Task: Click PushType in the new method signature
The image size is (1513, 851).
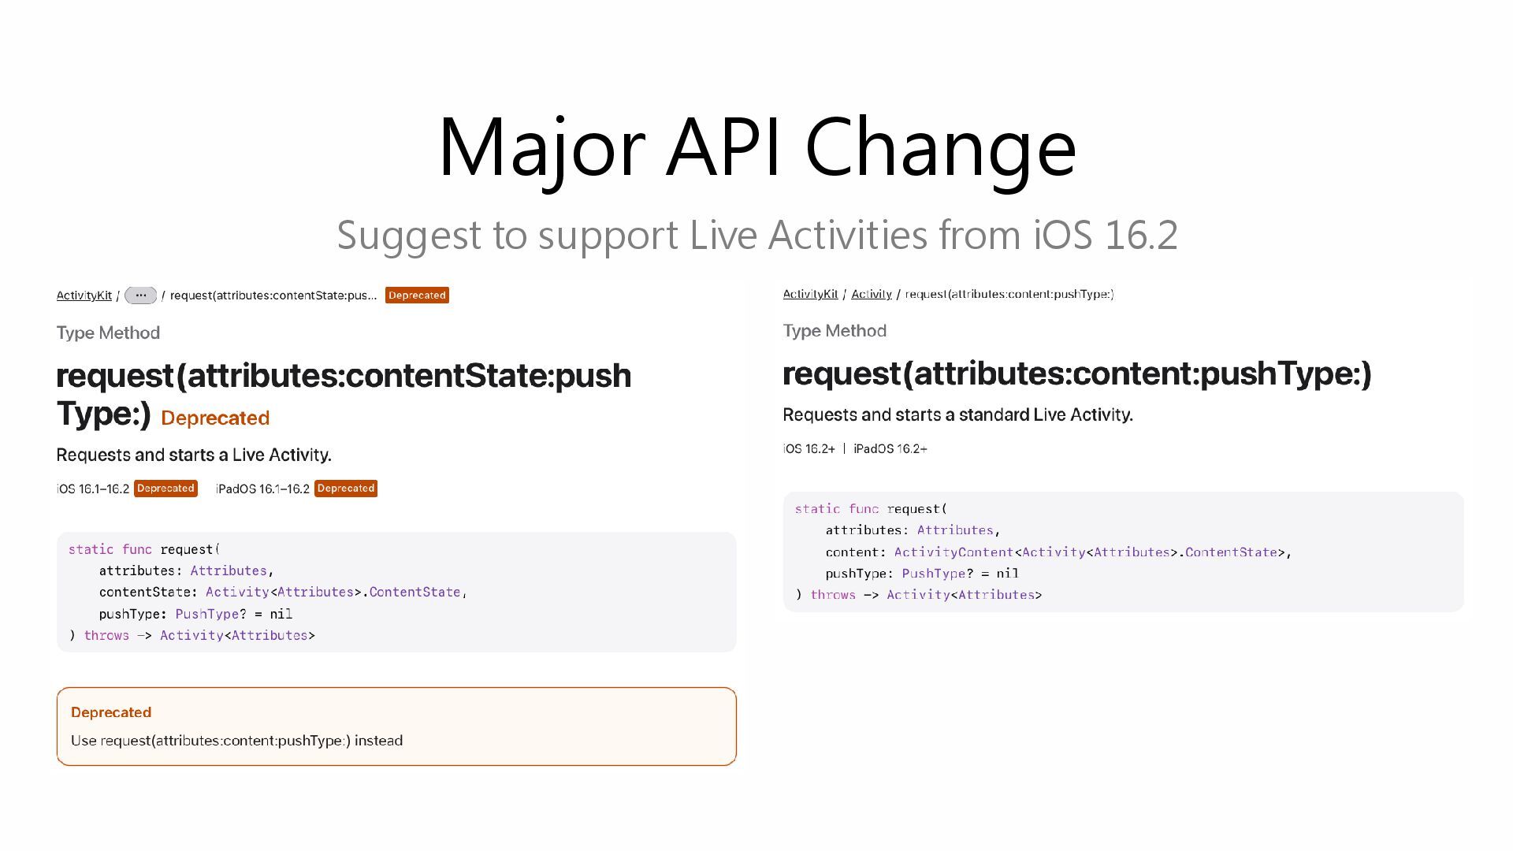Action: point(933,574)
